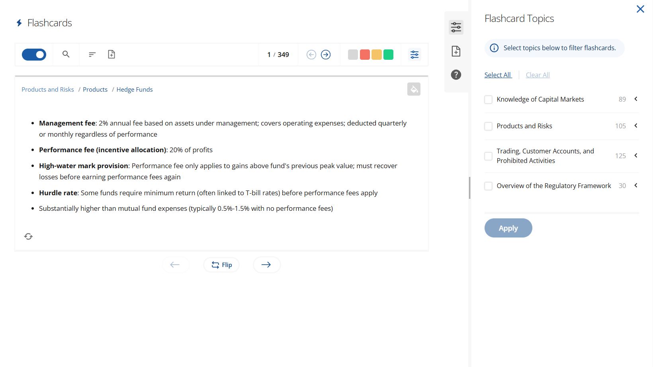The height and width of the screenshot is (367, 653).
Task: Open the export to PDF icon
Action: (111, 54)
